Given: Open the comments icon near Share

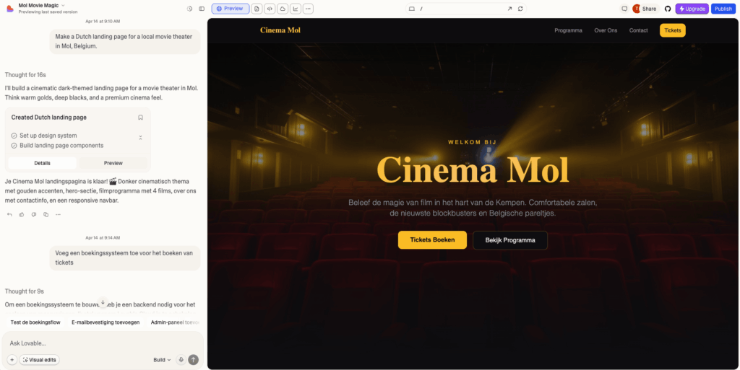Looking at the screenshot, I should click(624, 9).
